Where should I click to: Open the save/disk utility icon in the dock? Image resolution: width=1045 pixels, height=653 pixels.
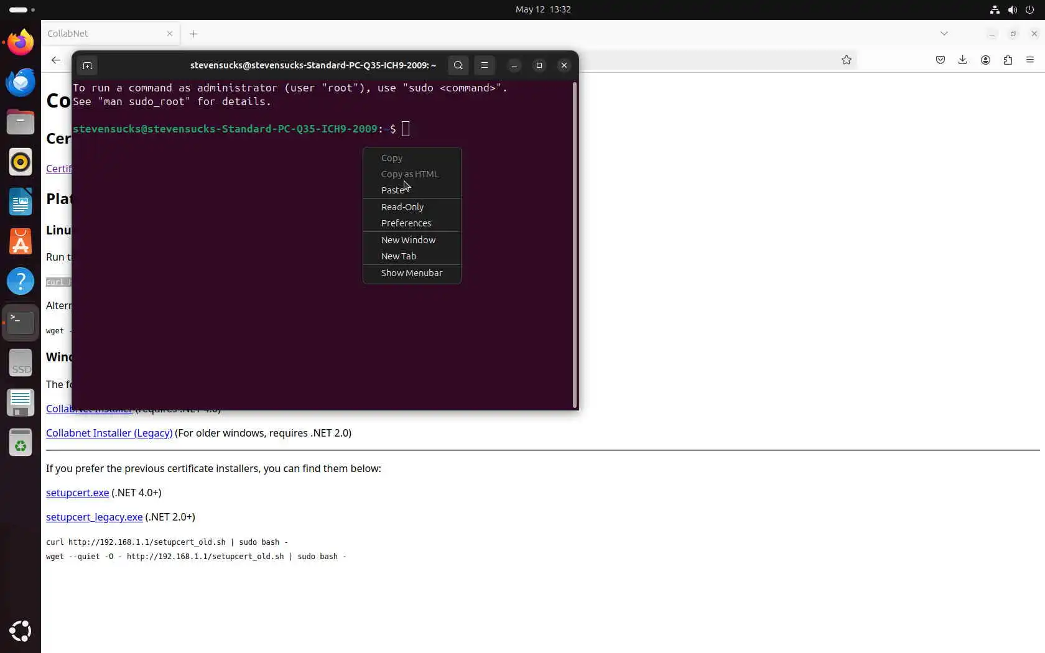point(21,402)
